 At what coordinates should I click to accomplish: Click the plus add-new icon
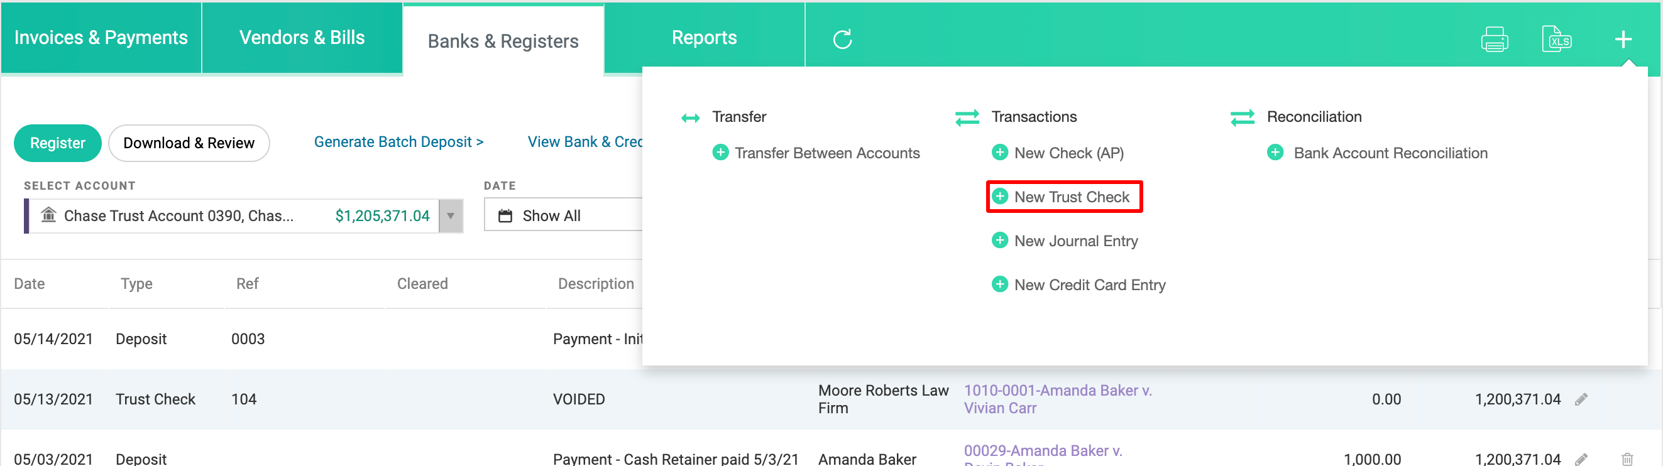pos(1623,40)
